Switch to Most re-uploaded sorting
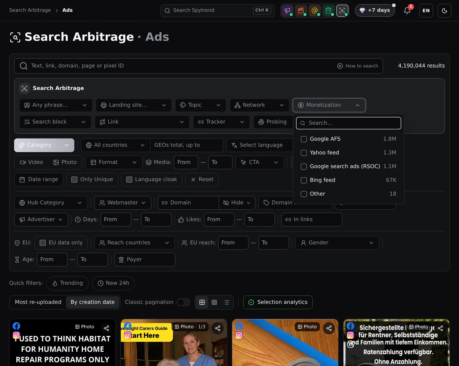459x366 pixels. pyautogui.click(x=38, y=302)
